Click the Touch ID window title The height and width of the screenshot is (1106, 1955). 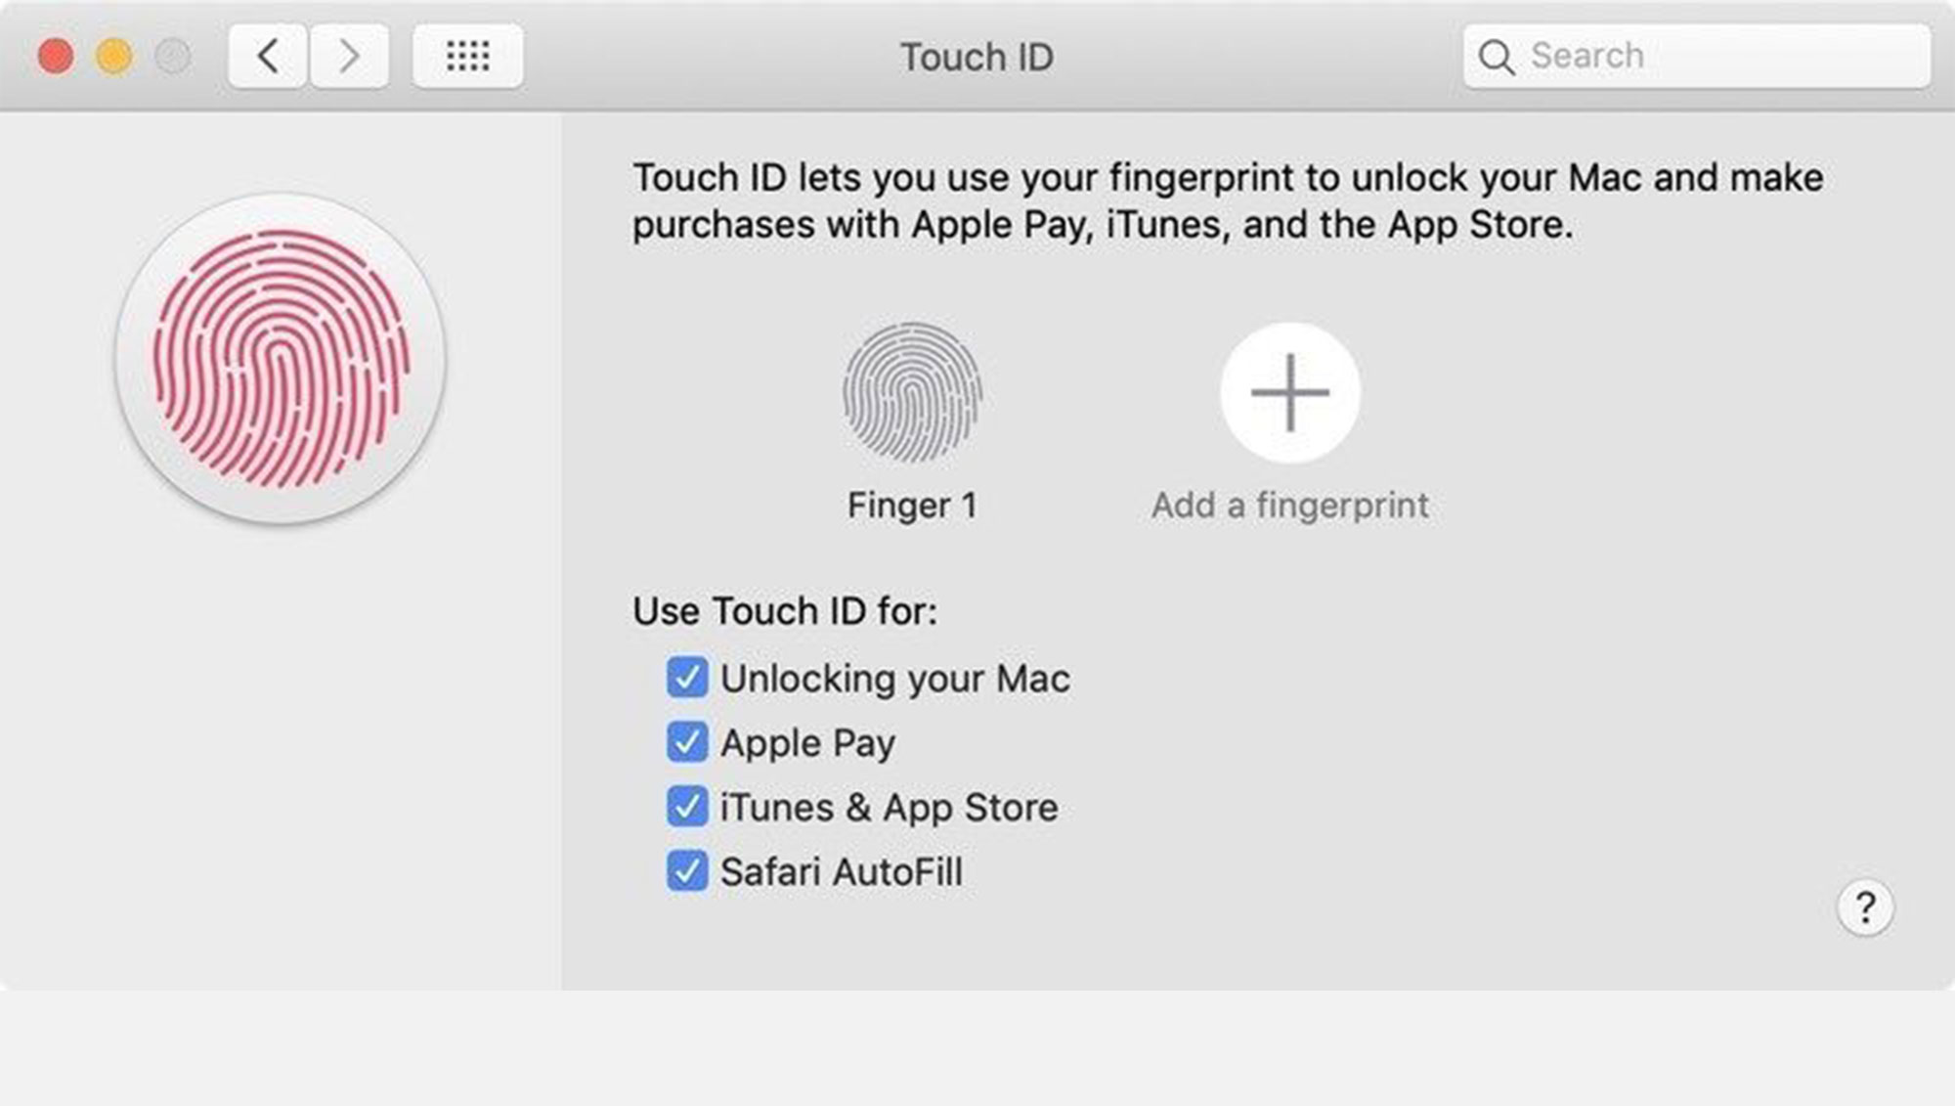coord(977,57)
